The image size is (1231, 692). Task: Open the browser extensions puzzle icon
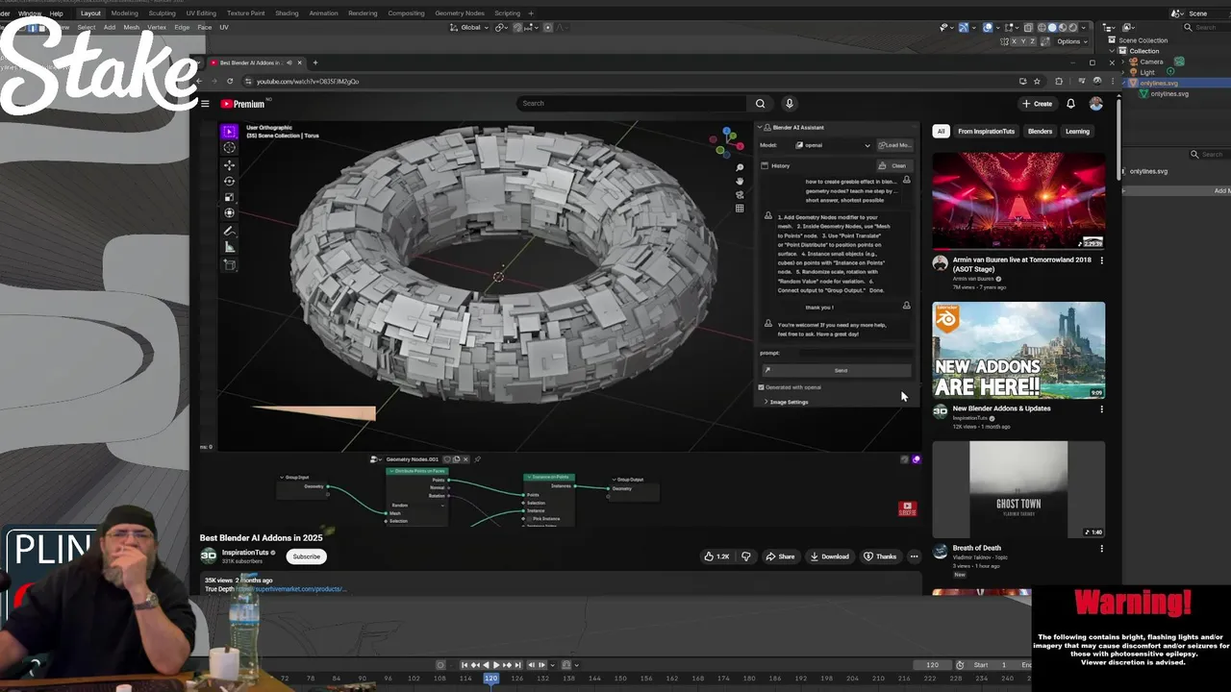click(x=1059, y=81)
